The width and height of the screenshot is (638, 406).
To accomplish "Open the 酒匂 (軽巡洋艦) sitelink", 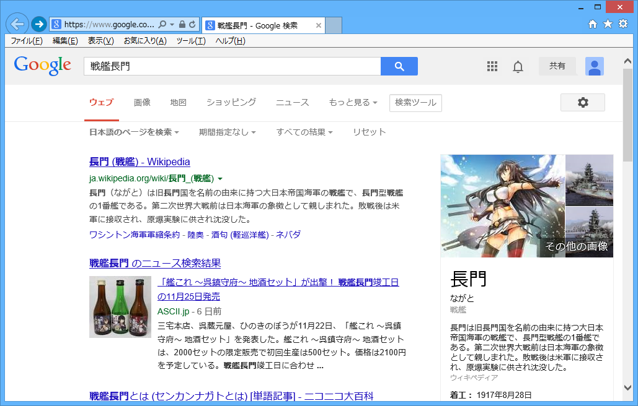I will pyautogui.click(x=240, y=235).
